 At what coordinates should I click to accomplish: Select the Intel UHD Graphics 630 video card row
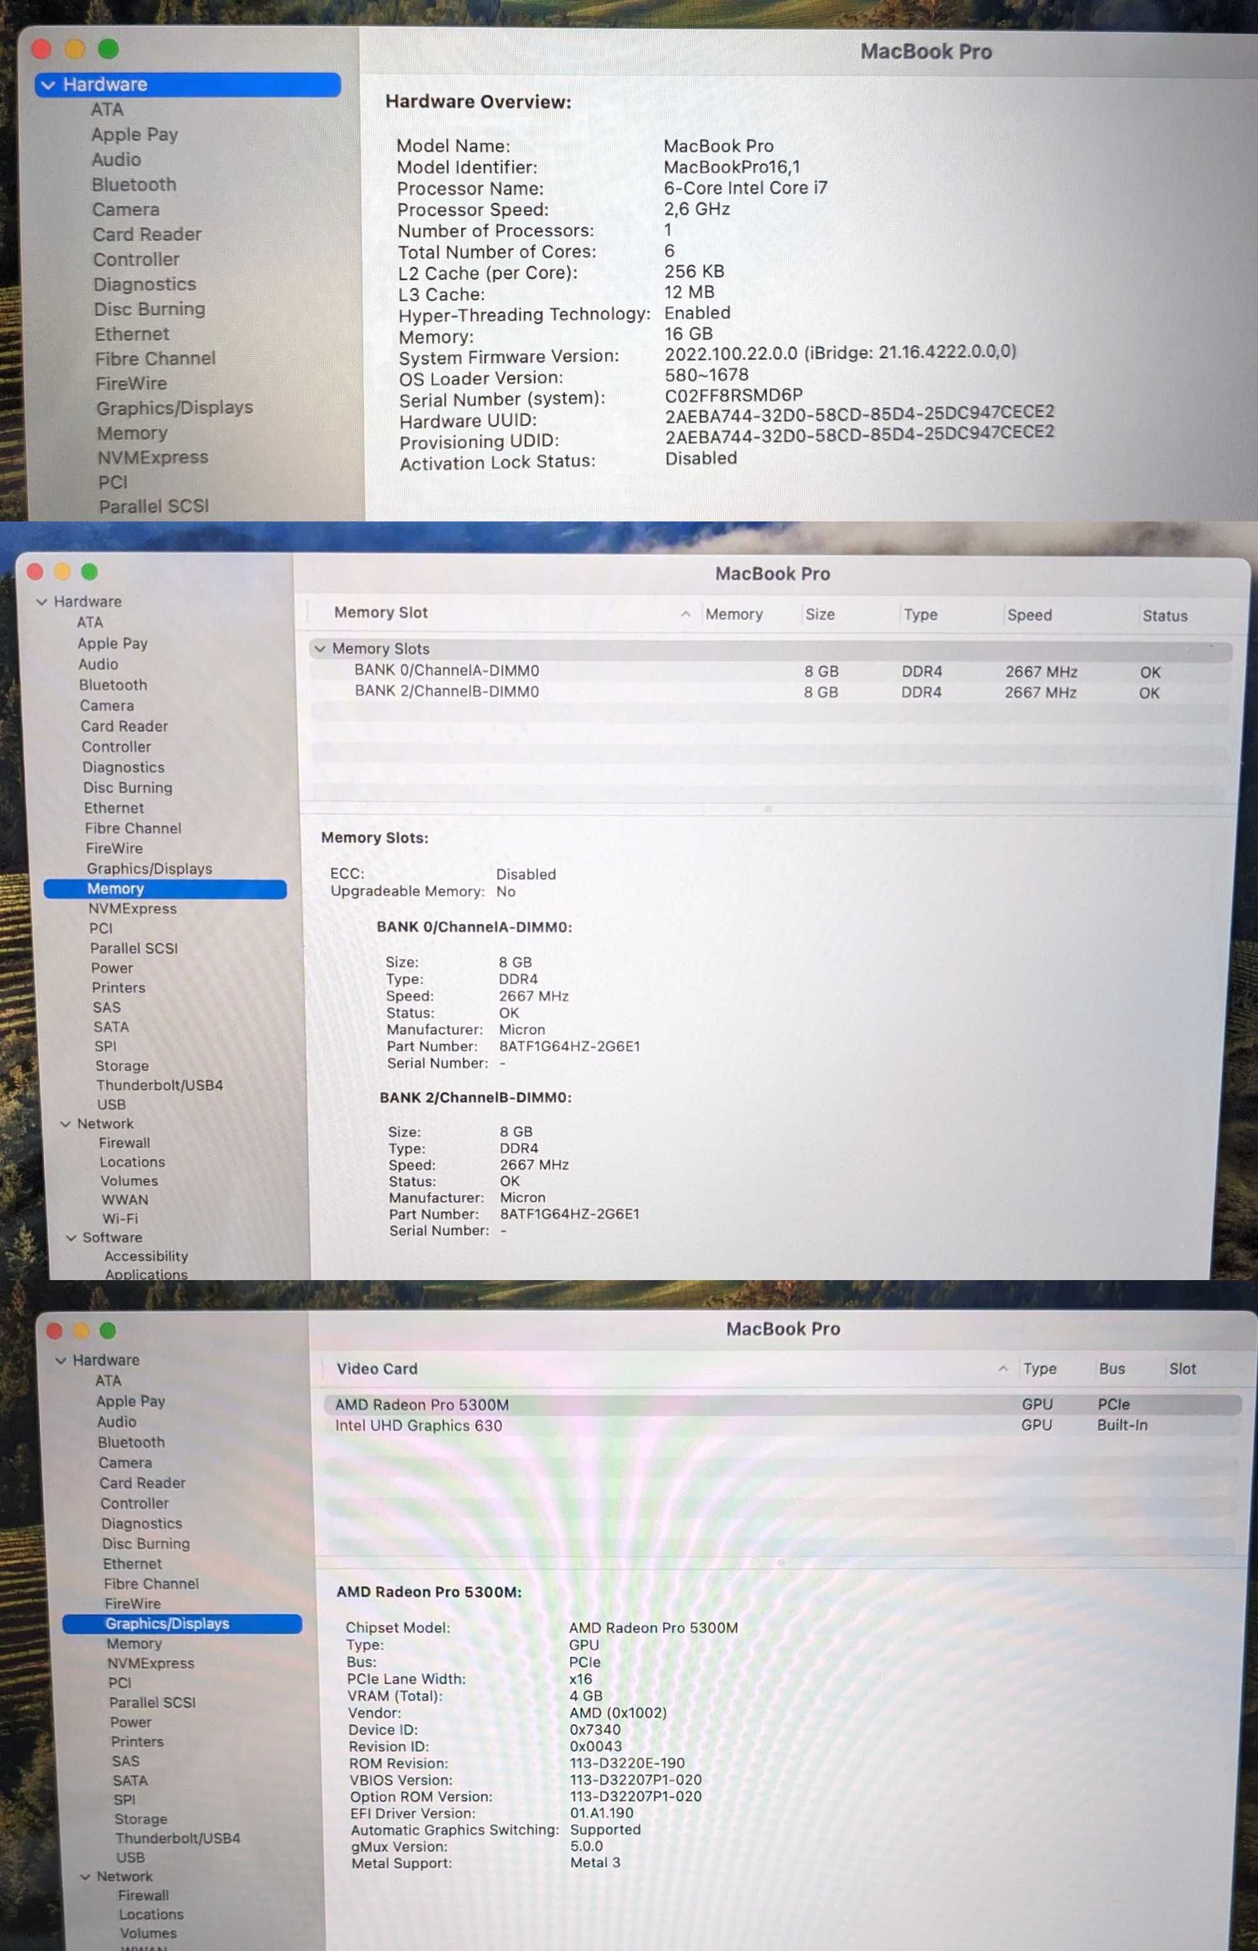[782, 1425]
